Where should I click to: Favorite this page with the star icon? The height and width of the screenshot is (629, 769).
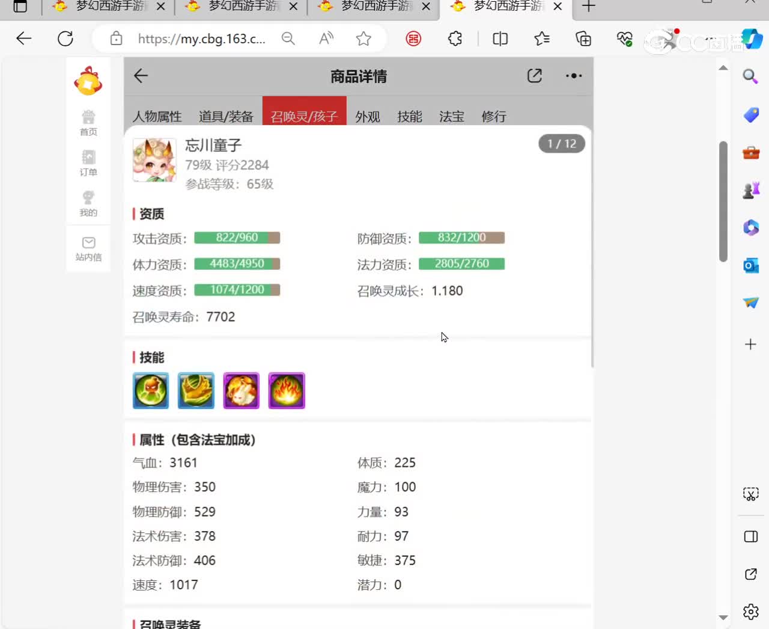[363, 39]
